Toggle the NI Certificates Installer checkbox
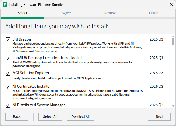Viewport: 176px width, 126px height. (x=8, y=87)
